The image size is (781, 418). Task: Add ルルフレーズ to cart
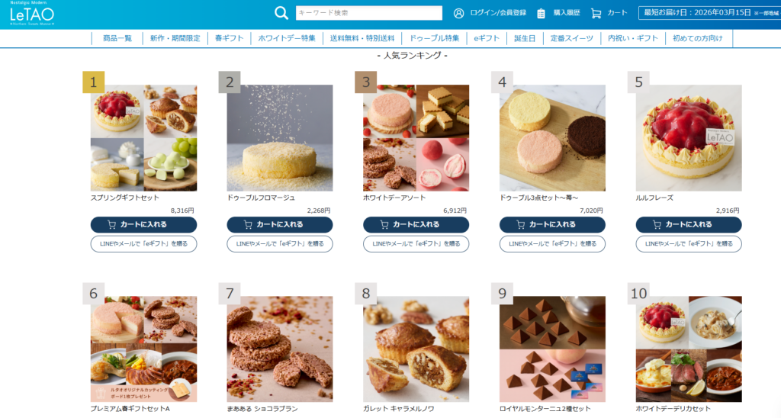coord(689,225)
